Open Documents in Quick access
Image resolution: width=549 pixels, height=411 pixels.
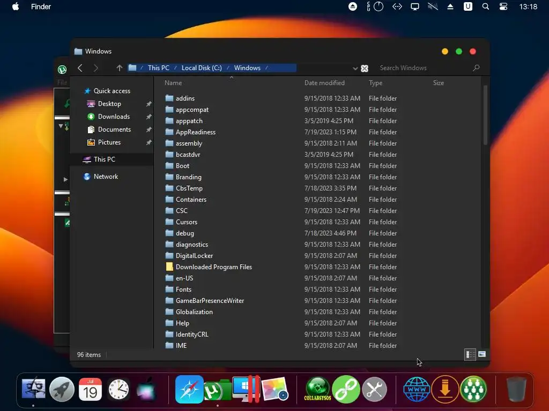pyautogui.click(x=114, y=130)
